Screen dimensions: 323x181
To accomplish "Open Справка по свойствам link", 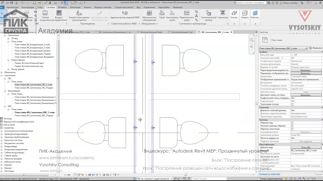I will click(270, 174).
